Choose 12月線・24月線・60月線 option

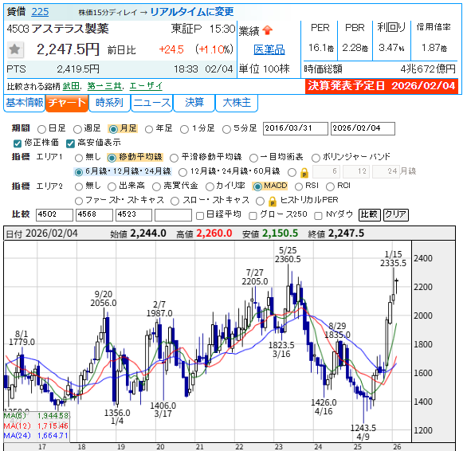182,172
